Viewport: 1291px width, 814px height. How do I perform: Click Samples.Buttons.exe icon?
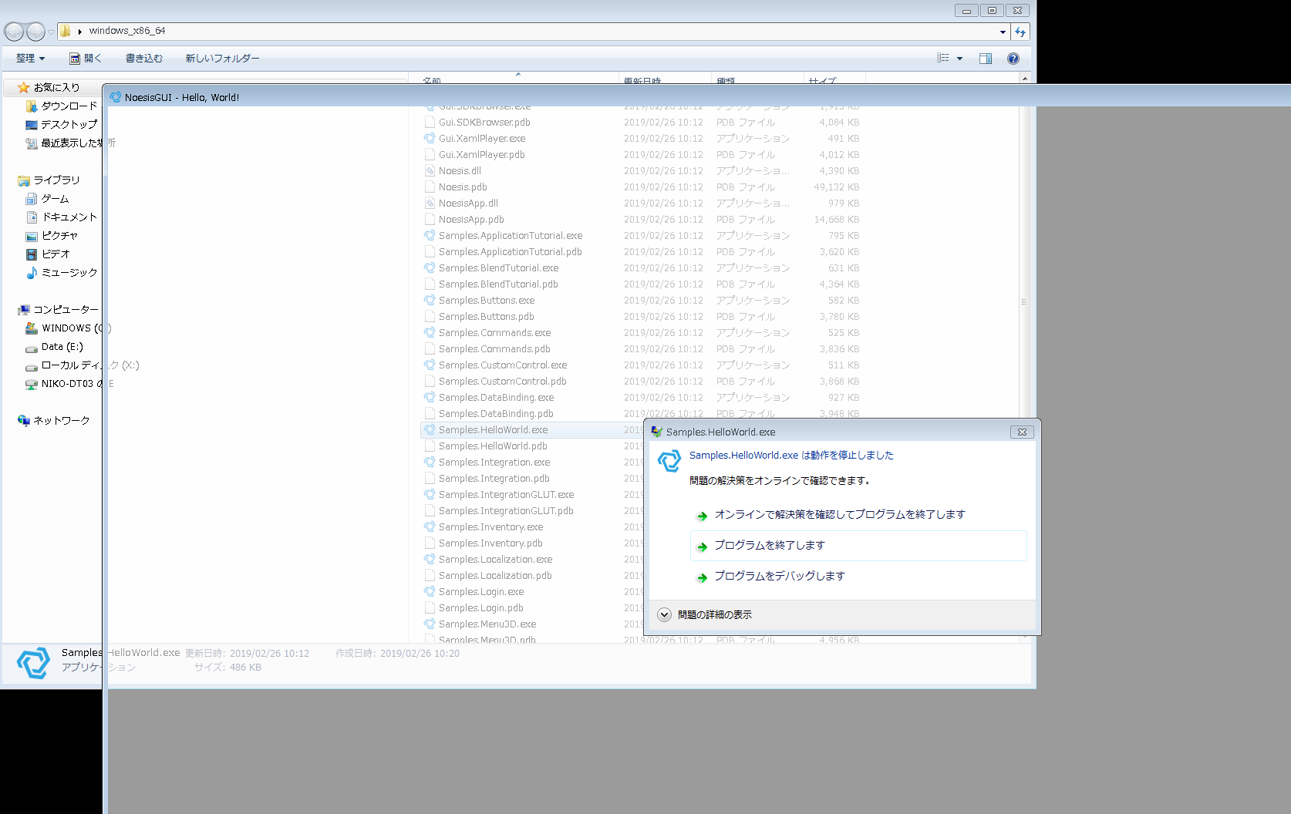point(430,301)
